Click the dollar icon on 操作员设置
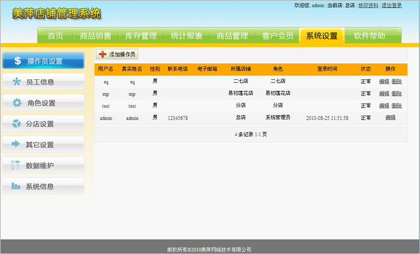The height and width of the screenshot is (254, 420). coord(18,61)
